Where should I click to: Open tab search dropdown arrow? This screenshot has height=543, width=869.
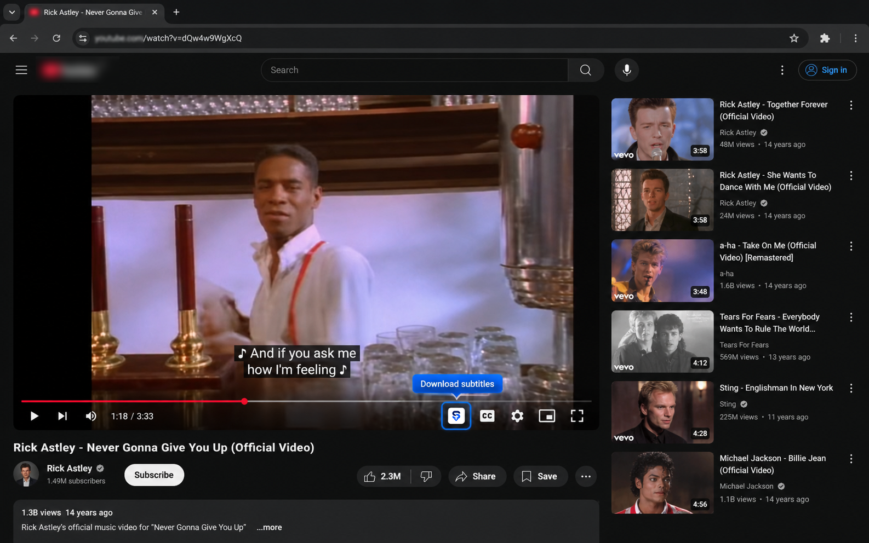coord(12,12)
